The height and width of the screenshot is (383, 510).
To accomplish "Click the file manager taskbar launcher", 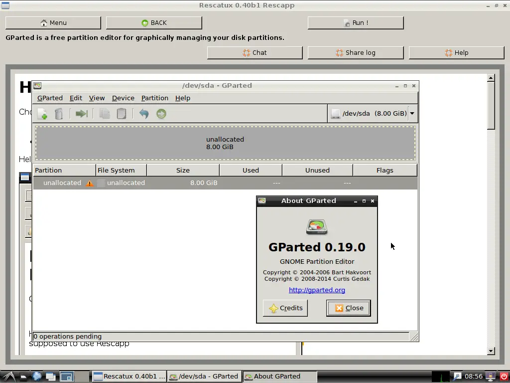I will click(x=23, y=377).
